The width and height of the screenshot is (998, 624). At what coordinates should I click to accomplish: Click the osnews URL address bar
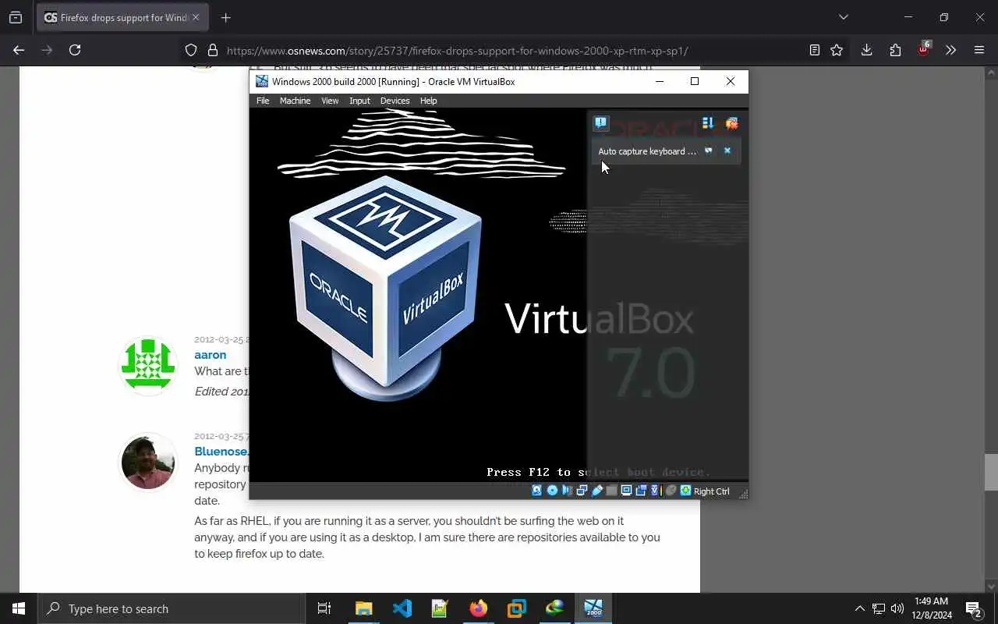457,51
